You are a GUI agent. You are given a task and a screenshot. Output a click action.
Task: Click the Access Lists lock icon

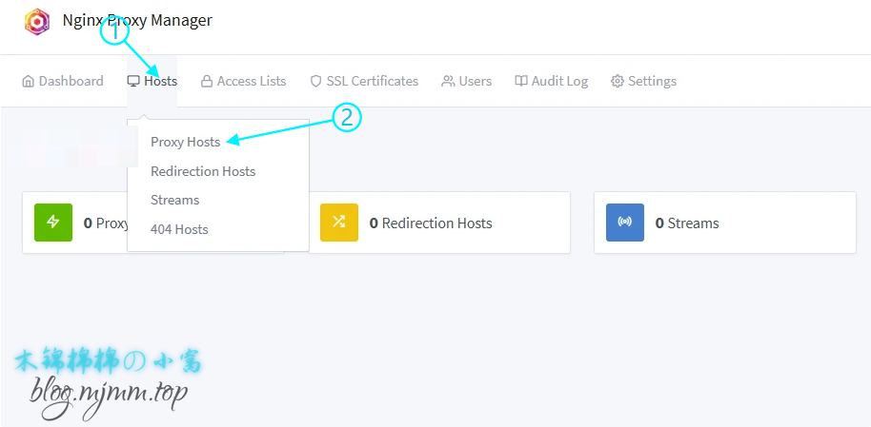(207, 82)
